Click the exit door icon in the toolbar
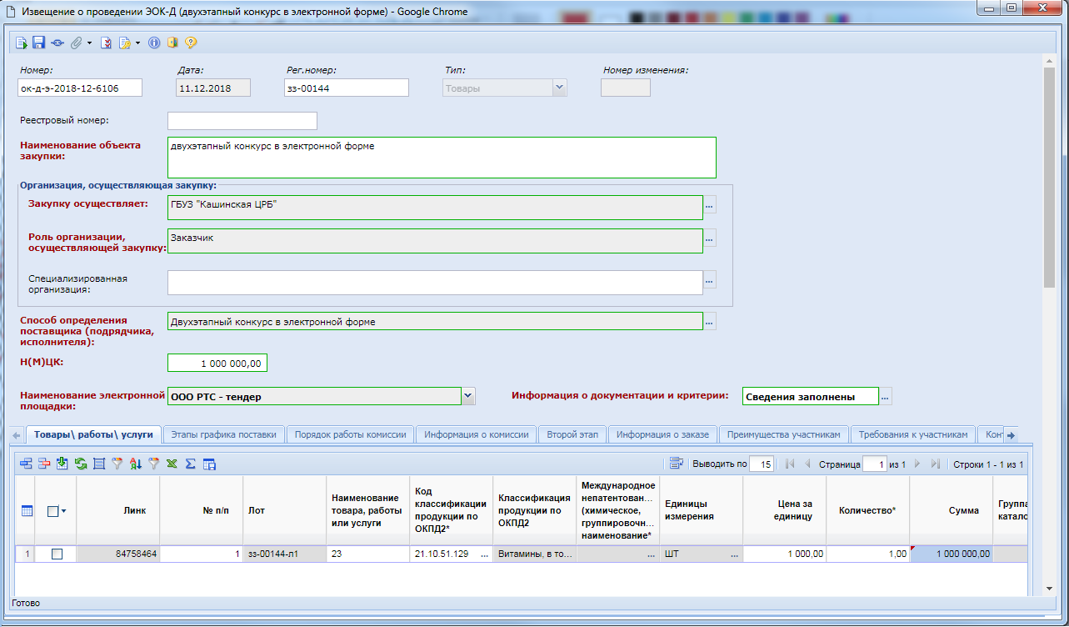Viewport: 1069px width, 627px height. point(172,42)
